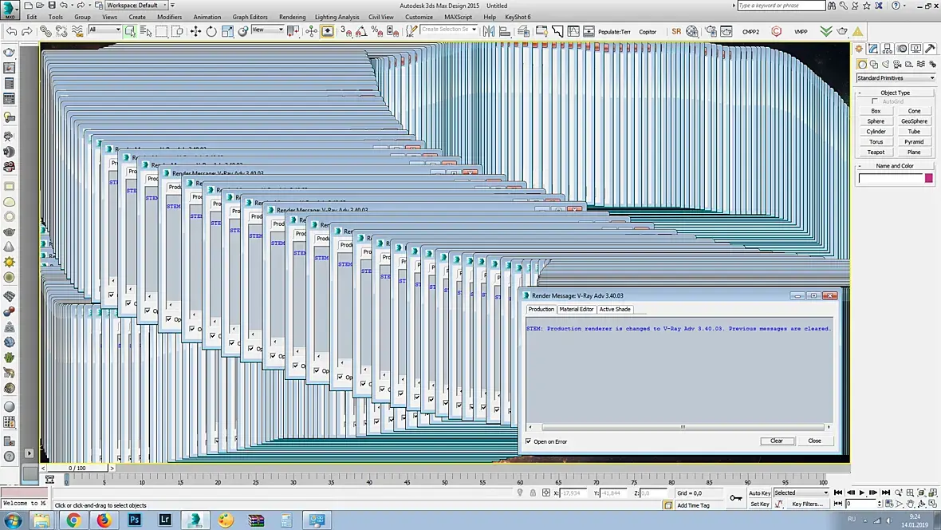Toggle the Angle Snap icon
The width and height of the screenshot is (941, 530).
tap(361, 31)
